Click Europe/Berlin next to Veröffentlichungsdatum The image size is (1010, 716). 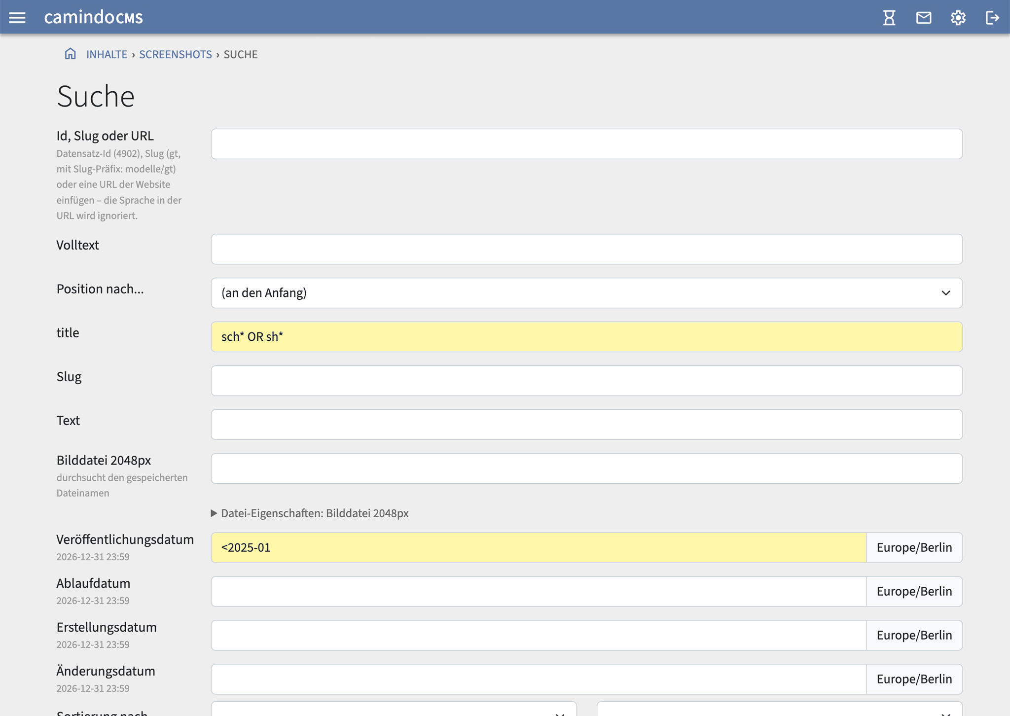point(914,547)
